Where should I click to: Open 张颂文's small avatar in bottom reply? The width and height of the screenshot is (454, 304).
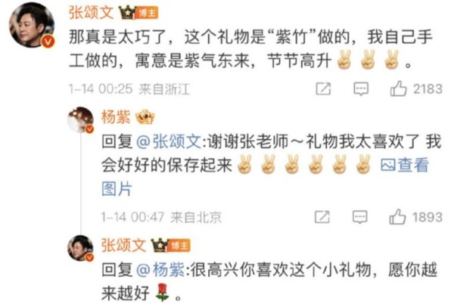pos(80,248)
